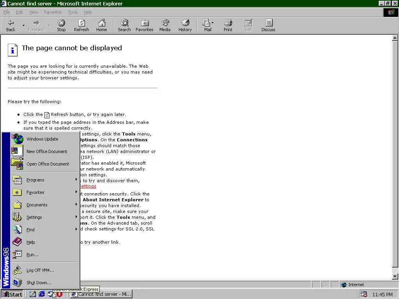Expand Documents submenu in Start menu

[45, 205]
